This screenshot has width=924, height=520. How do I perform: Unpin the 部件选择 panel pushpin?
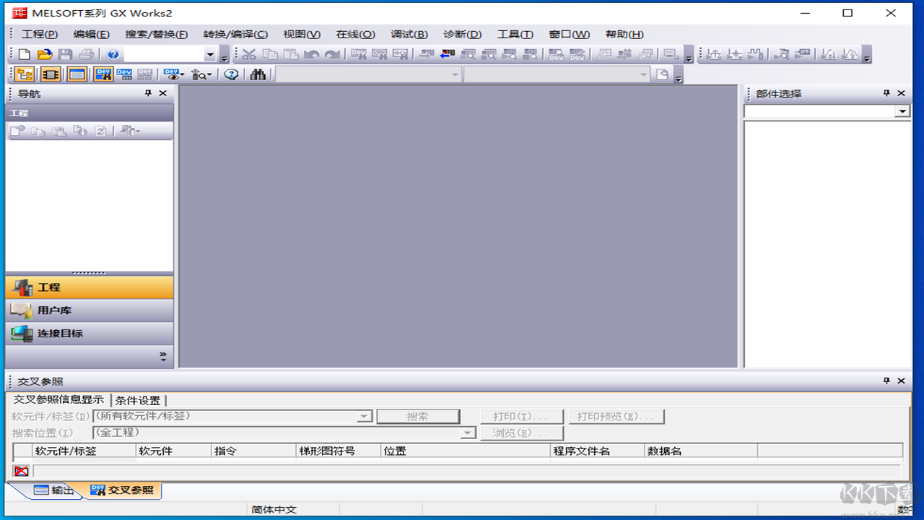coord(885,93)
